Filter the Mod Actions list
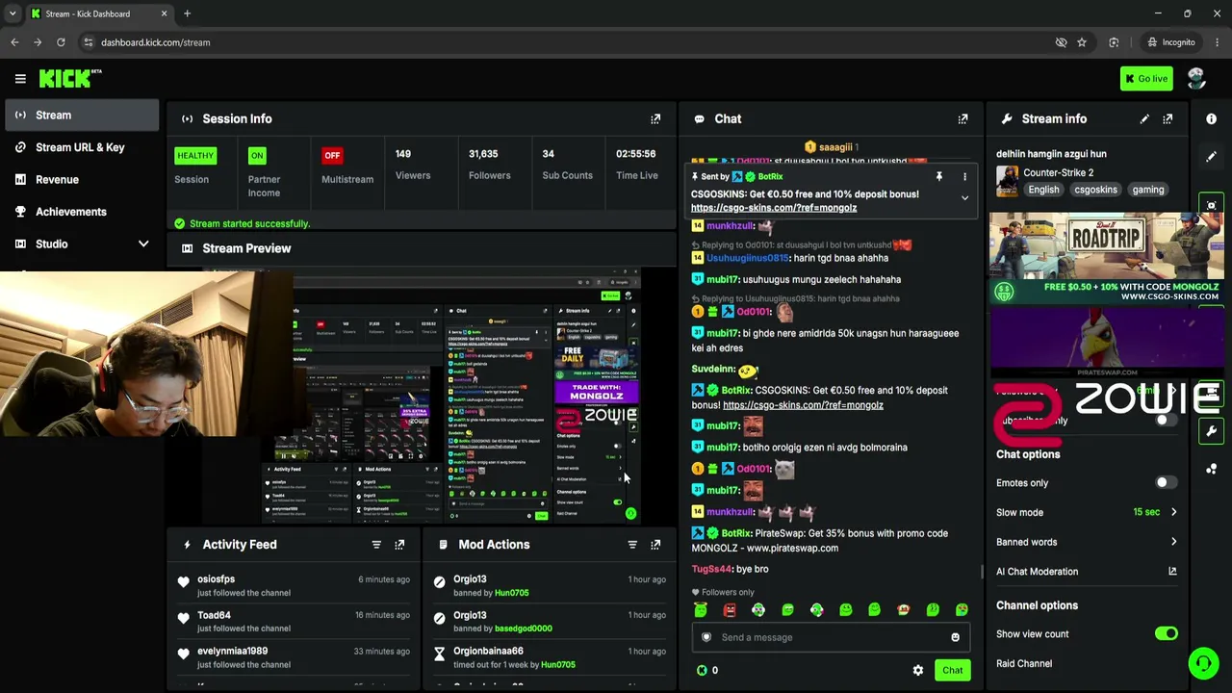Screen dimensions: 1232x693 (x=632, y=545)
